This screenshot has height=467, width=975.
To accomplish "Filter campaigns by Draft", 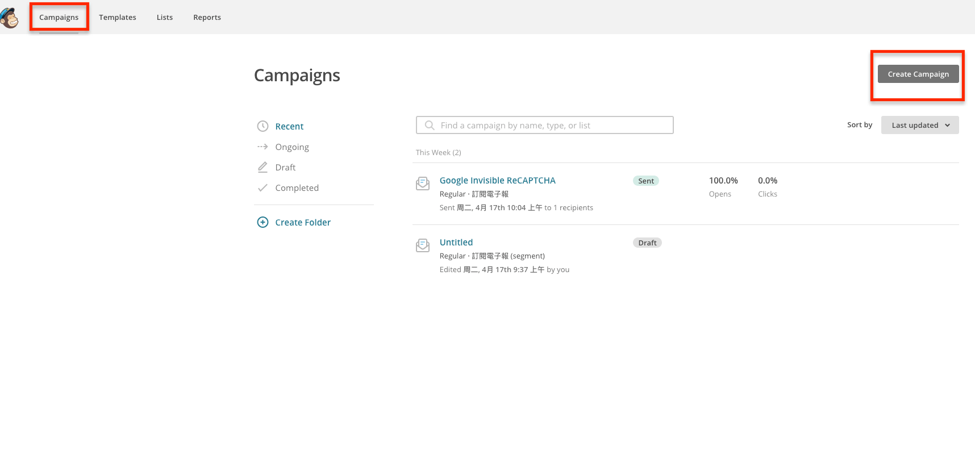I will 285,167.
